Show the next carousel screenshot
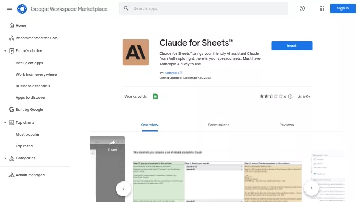Viewport: 361px width, 202px height. point(311,188)
